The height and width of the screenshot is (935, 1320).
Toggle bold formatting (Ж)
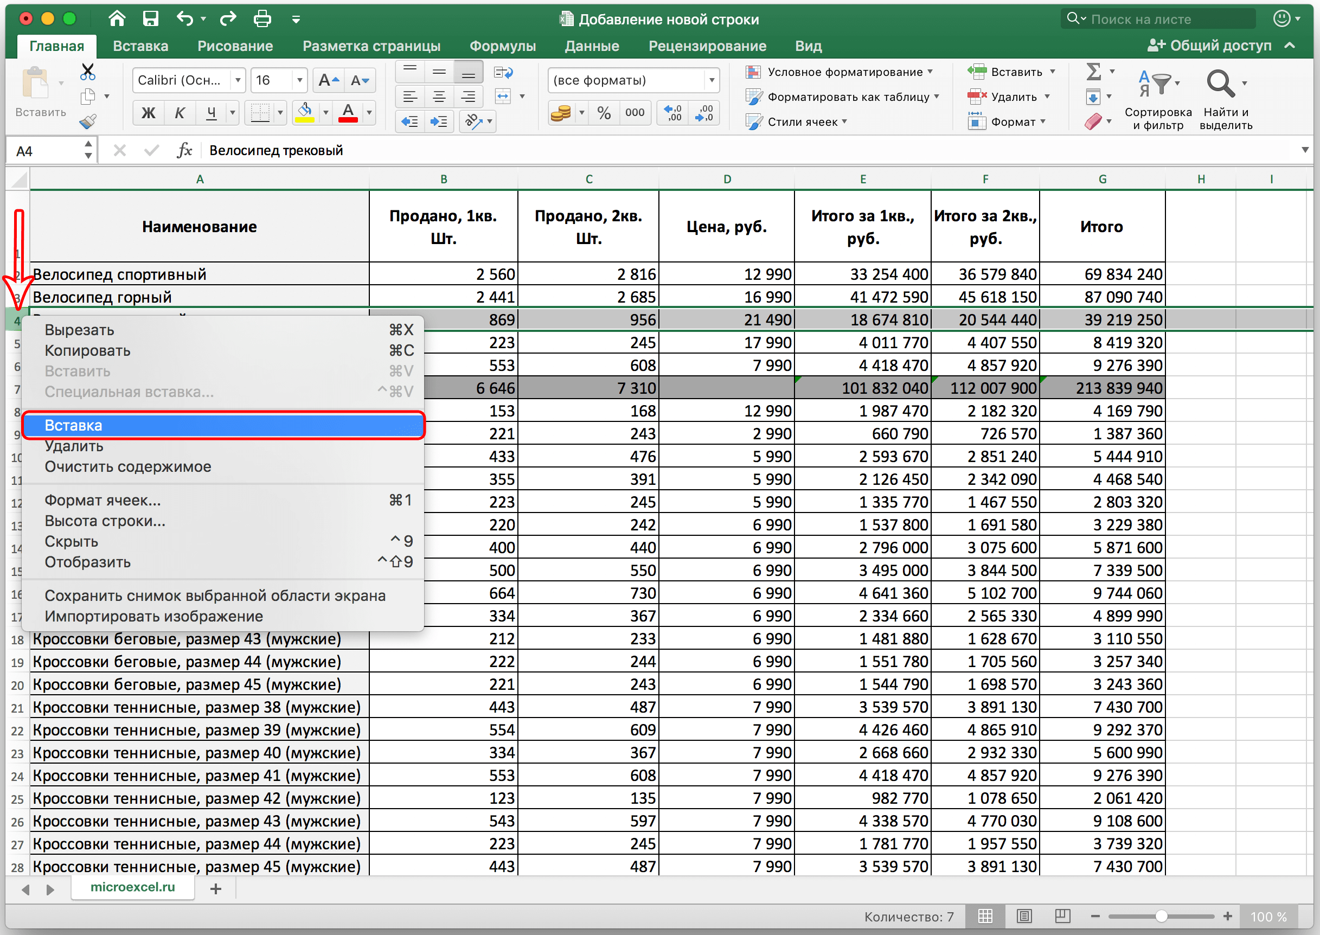pyautogui.click(x=148, y=113)
